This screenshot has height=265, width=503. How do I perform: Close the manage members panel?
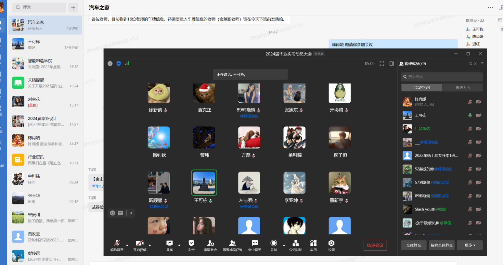pyautogui.click(x=475, y=64)
